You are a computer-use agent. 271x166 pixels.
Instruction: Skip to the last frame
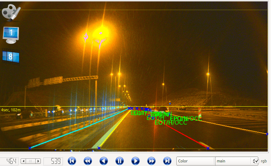(x=167, y=161)
